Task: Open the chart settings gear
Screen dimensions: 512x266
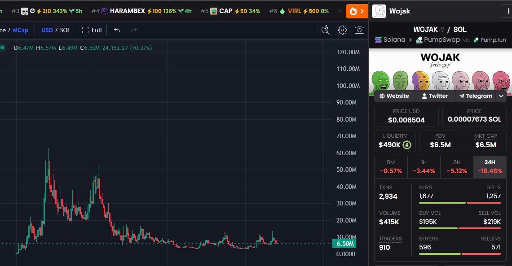Action: (343, 30)
